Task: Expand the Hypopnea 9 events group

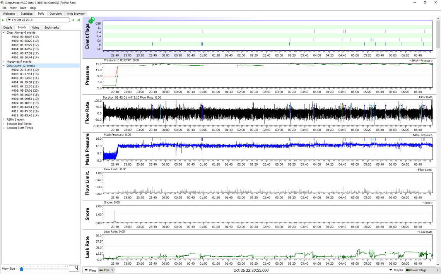Action: [3, 62]
